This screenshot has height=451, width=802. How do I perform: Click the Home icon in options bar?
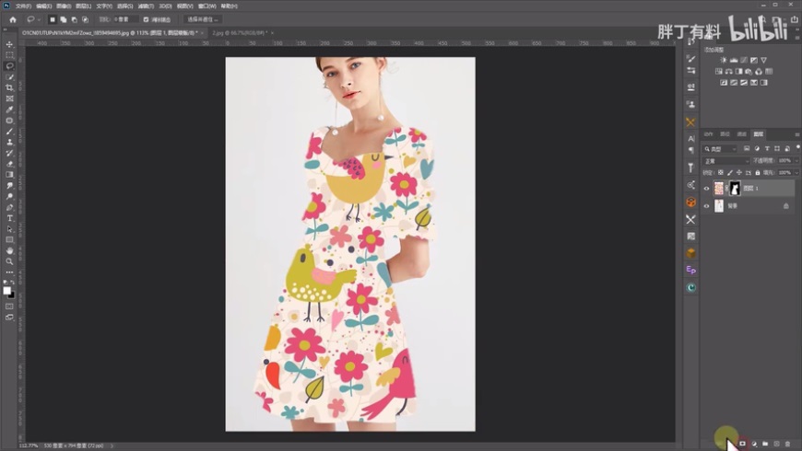[13, 19]
